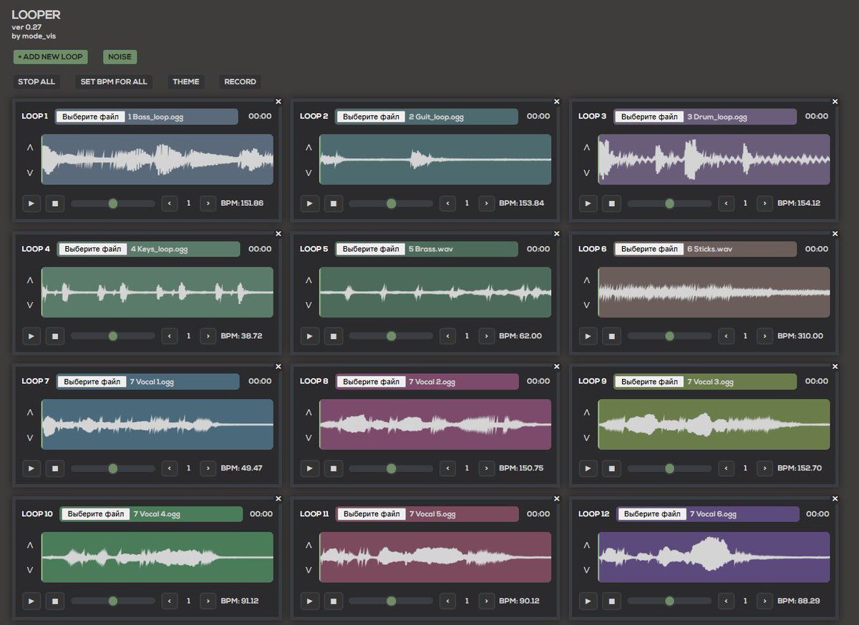Close the Loop 3 panel

point(835,102)
